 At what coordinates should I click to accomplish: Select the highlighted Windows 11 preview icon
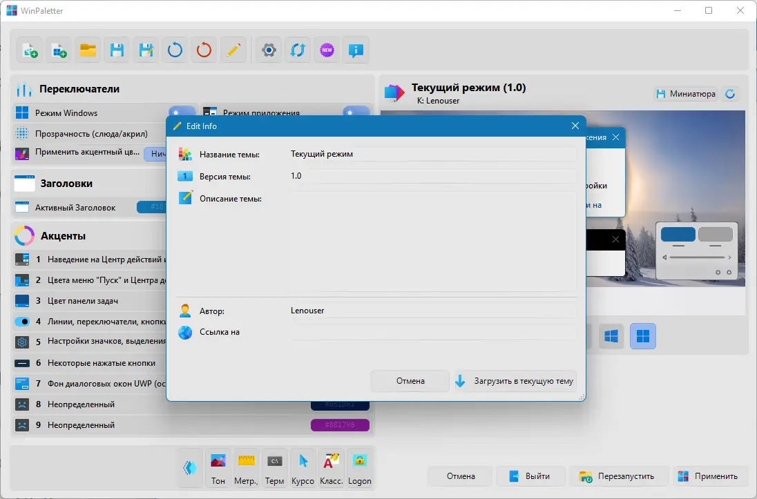643,336
